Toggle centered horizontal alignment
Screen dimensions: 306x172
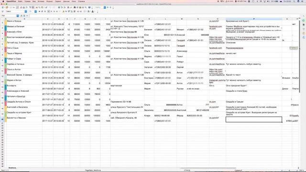point(51,11)
